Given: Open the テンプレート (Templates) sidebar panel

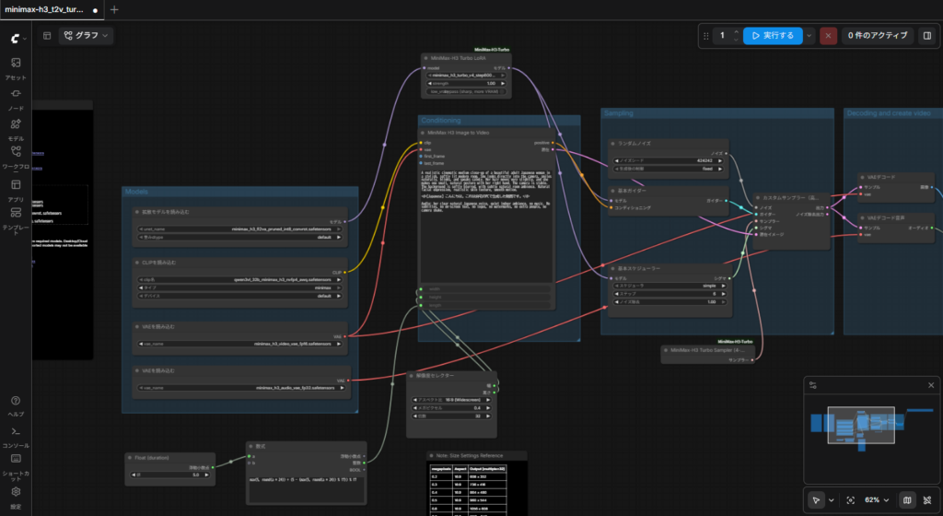Looking at the screenshot, I should 16,221.
